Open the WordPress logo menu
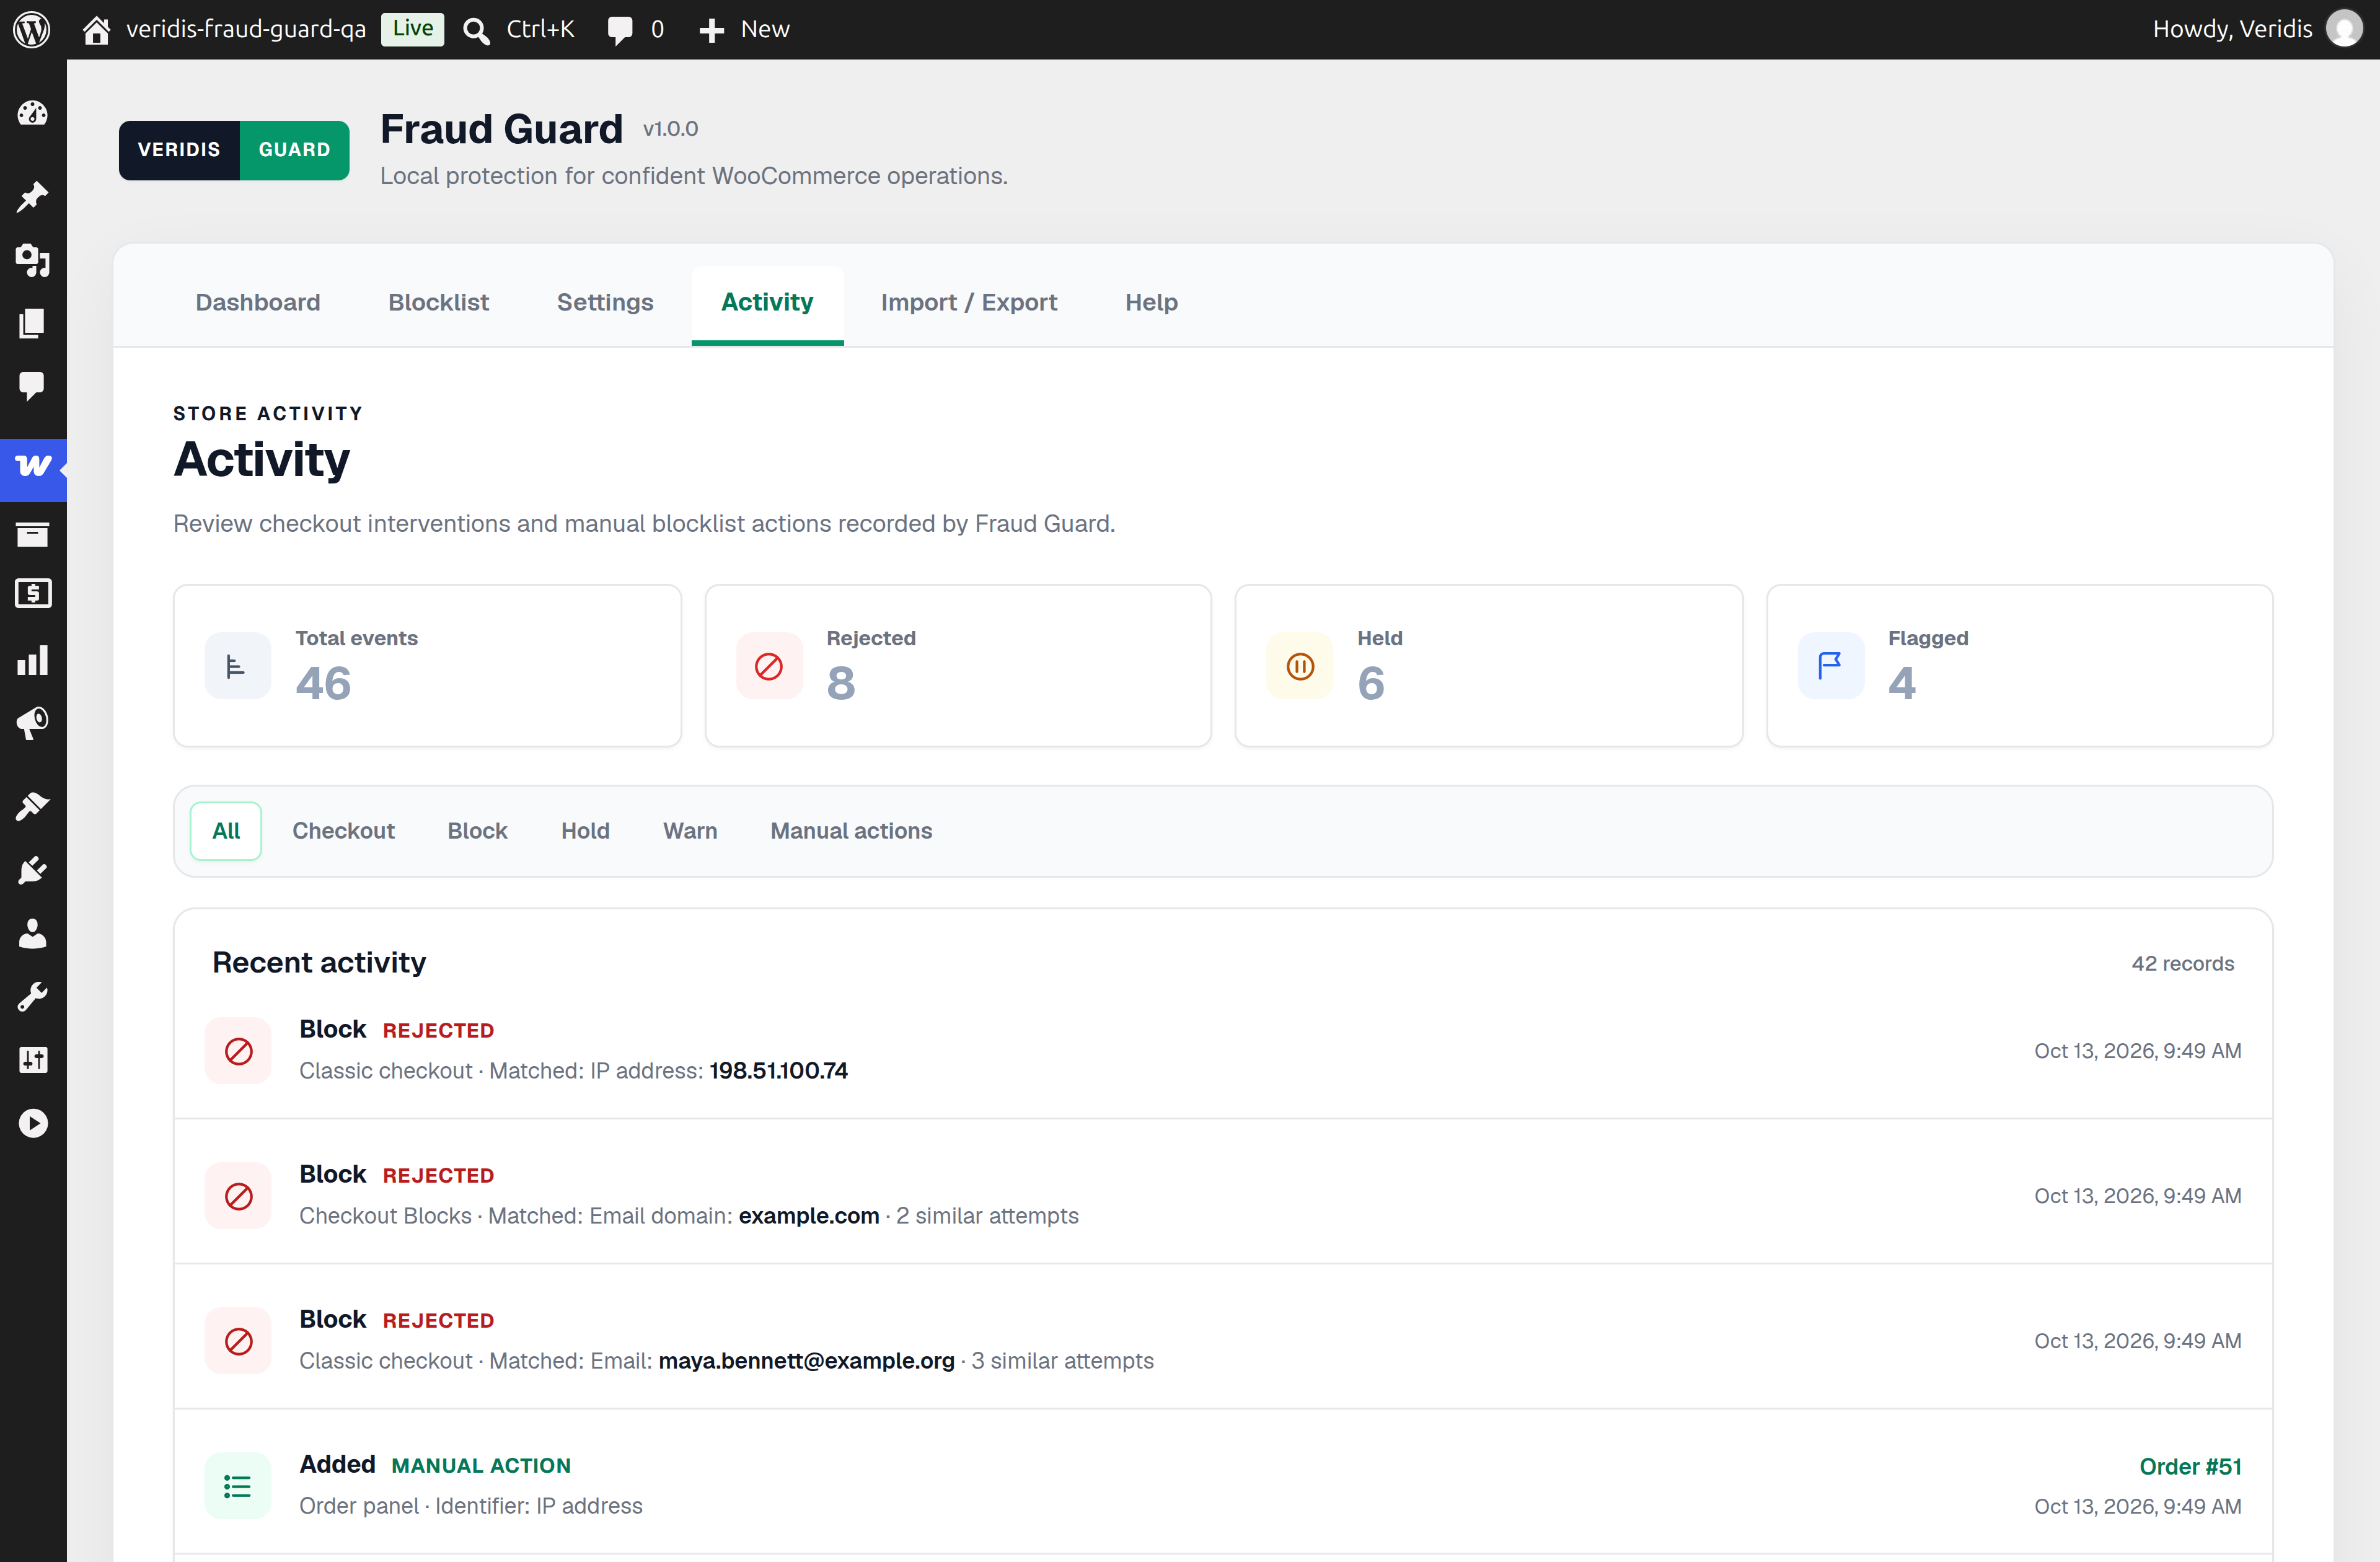The height and width of the screenshot is (1562, 2380). (x=32, y=29)
